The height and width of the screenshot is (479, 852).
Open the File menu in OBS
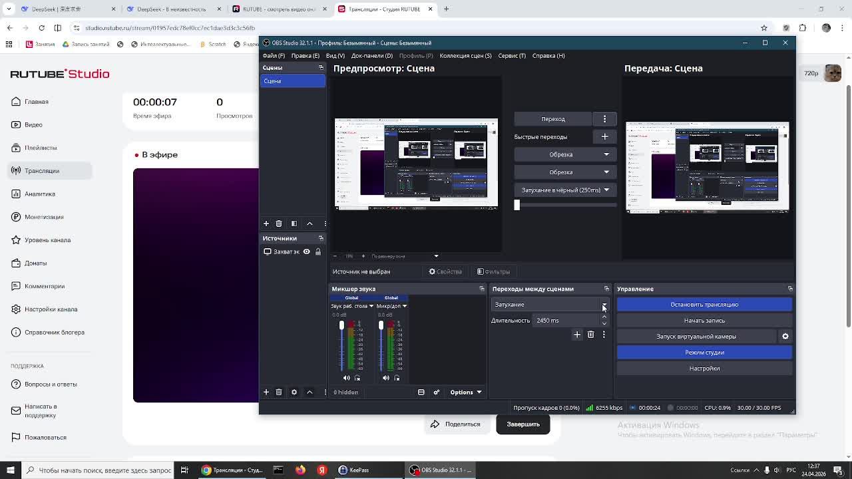pos(274,56)
